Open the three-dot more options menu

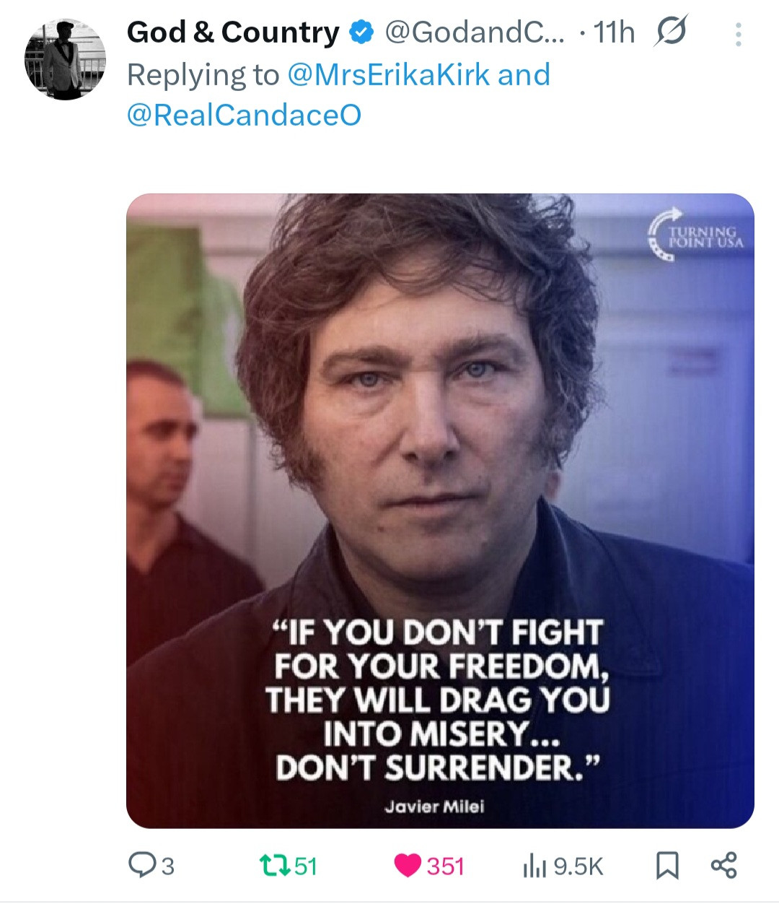[x=738, y=34]
